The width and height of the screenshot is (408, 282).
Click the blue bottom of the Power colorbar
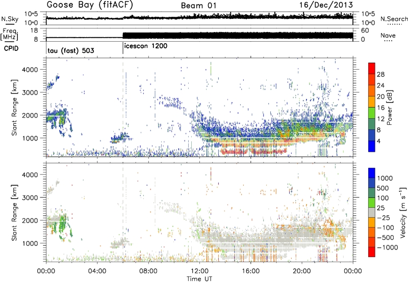[x=372, y=146]
